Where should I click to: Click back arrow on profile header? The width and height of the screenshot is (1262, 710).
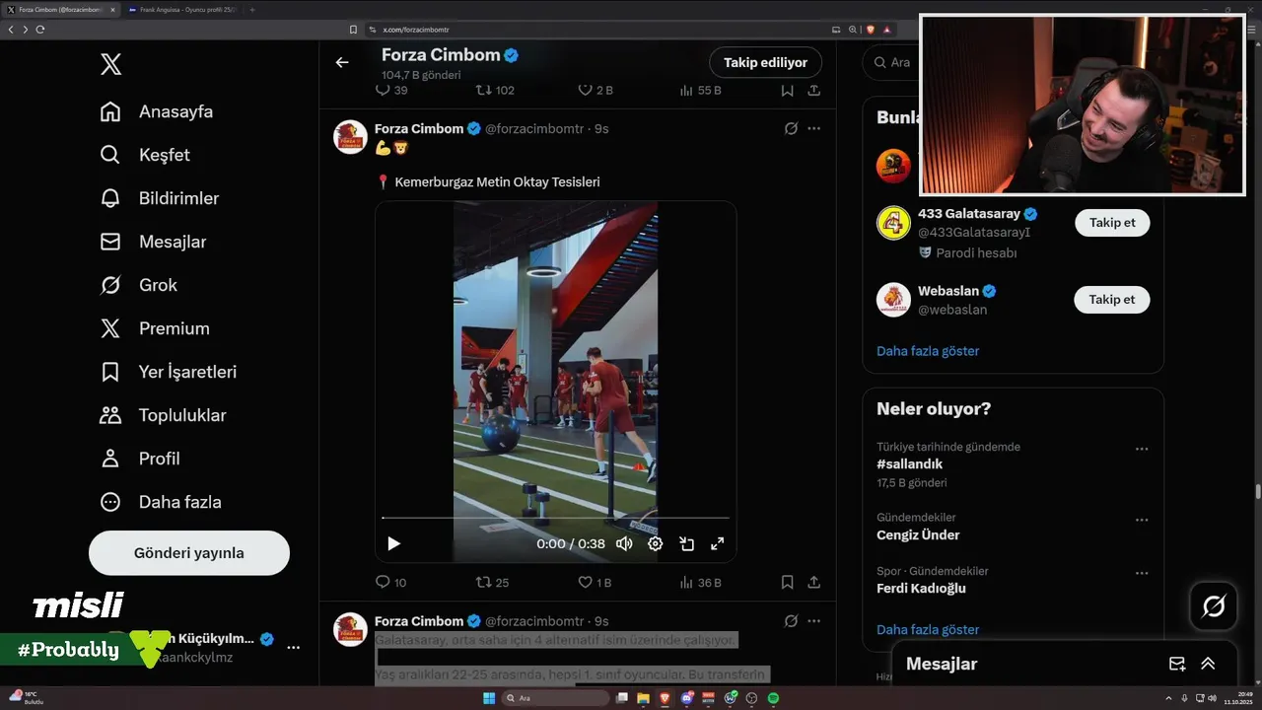pos(342,62)
